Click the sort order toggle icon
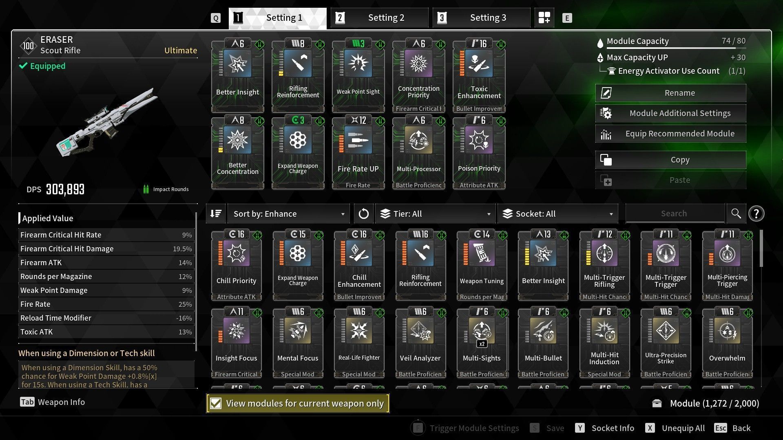783x440 pixels. pos(216,213)
